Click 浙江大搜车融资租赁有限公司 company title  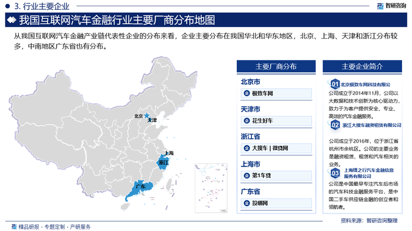click(x=372, y=125)
